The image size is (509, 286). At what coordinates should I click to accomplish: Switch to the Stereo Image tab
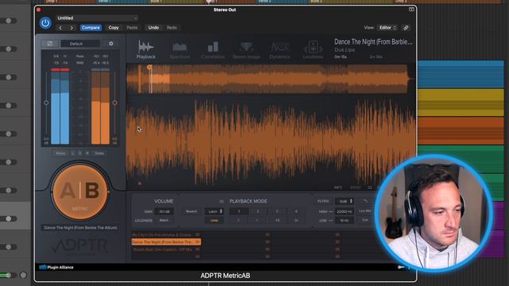(247, 50)
